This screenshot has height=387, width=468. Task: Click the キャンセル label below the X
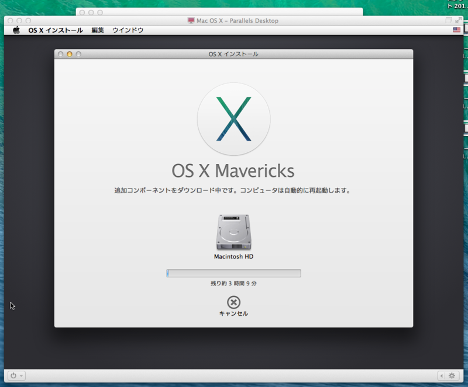coord(233,313)
